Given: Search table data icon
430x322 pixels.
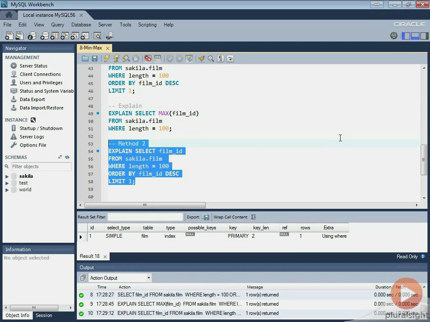Looking at the screenshot, I should tap(97, 36).
